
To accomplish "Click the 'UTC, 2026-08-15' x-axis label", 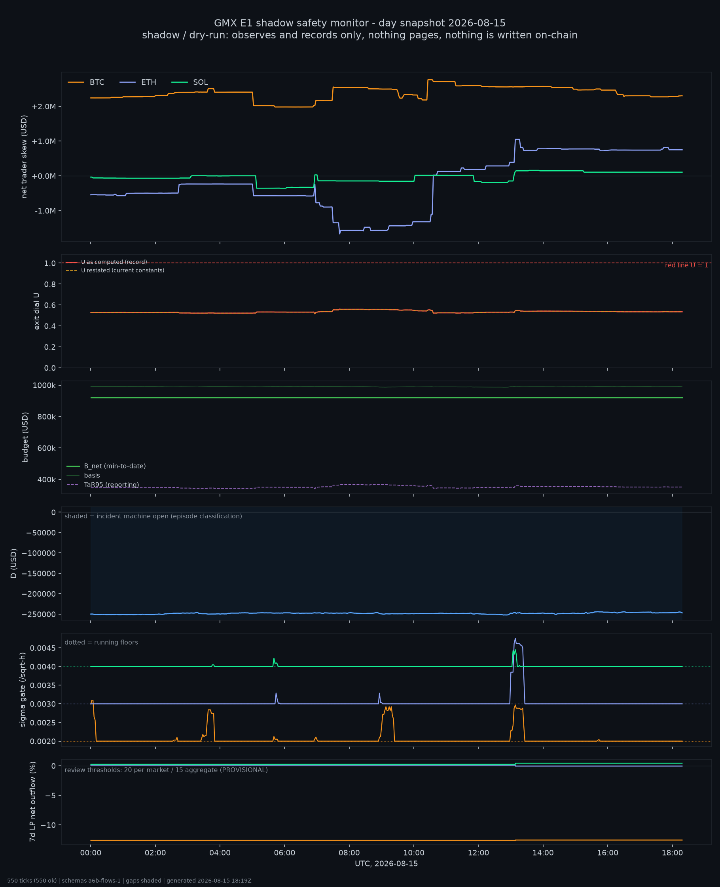I will tap(387, 864).
